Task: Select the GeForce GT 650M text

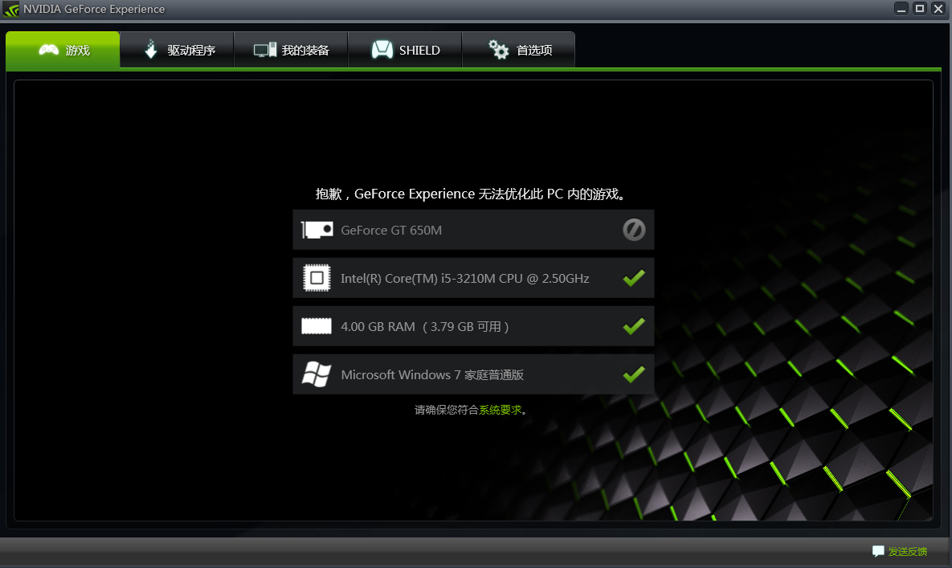Action: tap(391, 230)
